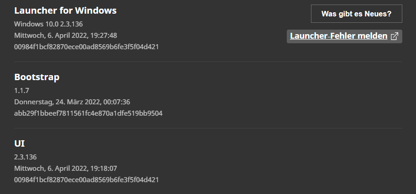Click the 'UI' section heading
Screen dimensions: 416x194
coord(20,143)
